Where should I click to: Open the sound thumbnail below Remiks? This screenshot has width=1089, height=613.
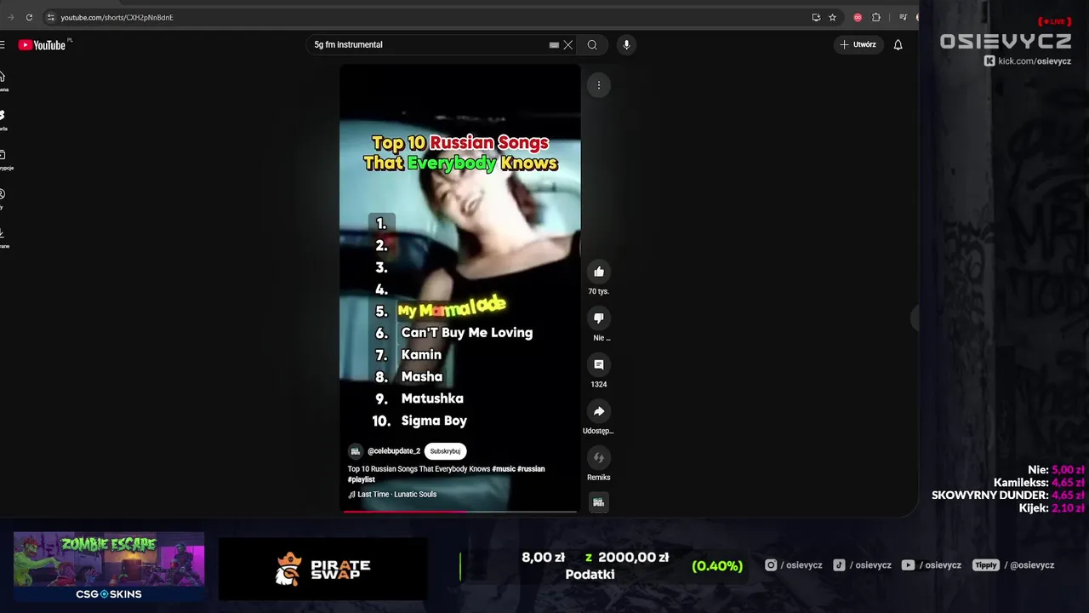point(598,502)
